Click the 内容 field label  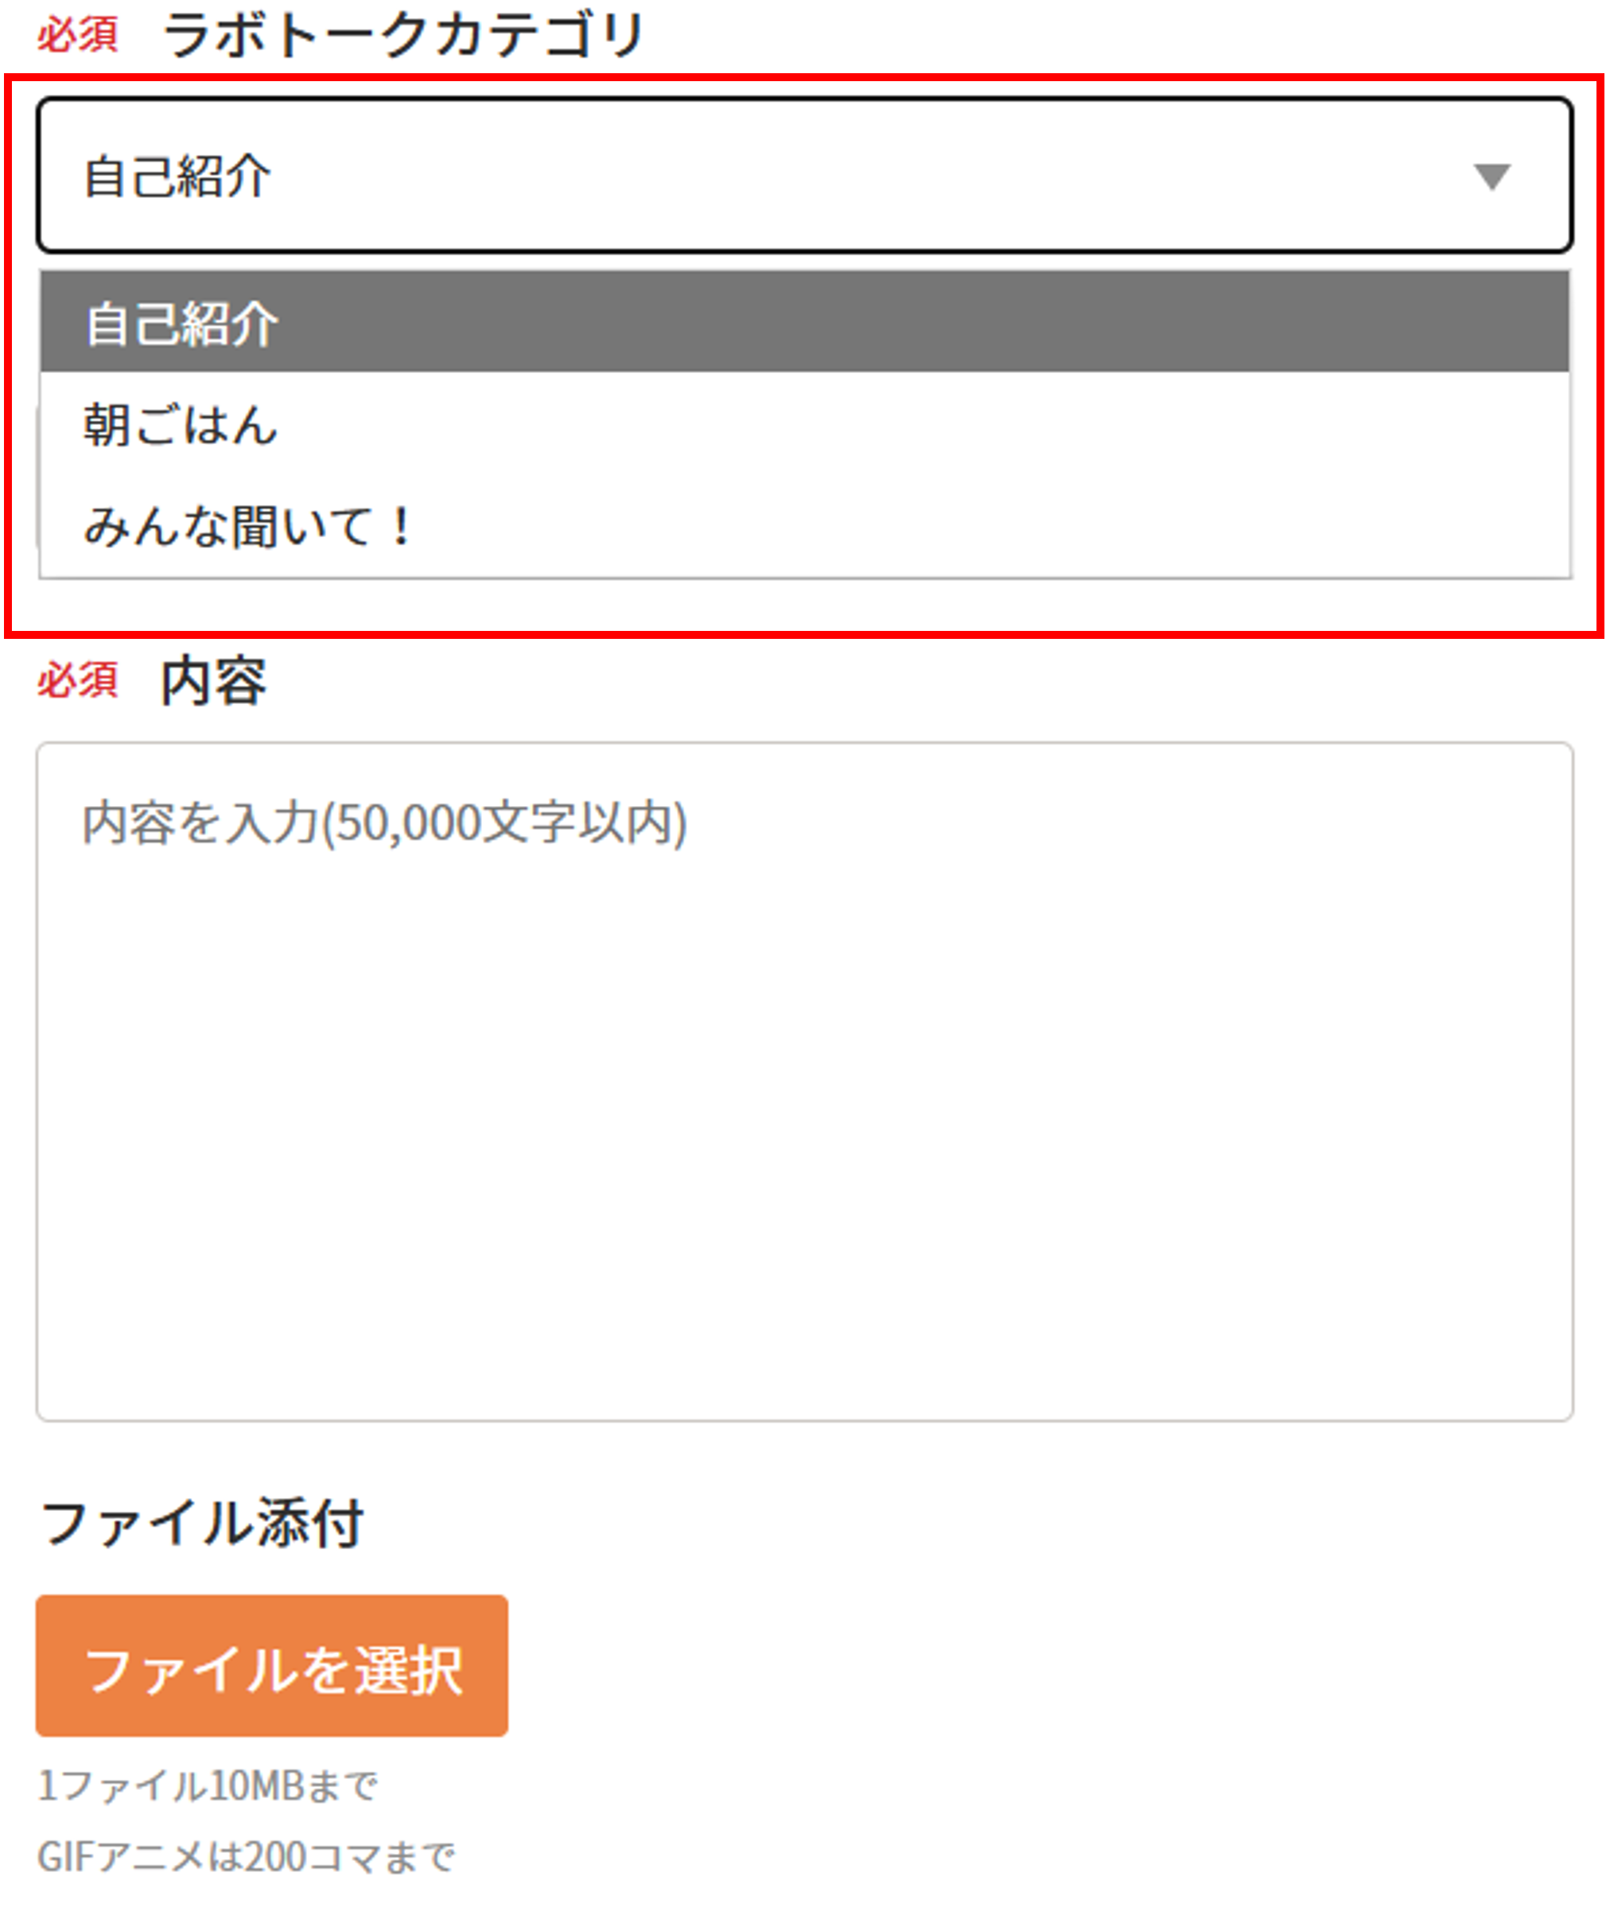tap(213, 681)
